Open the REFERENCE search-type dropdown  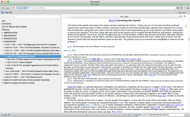22,8
